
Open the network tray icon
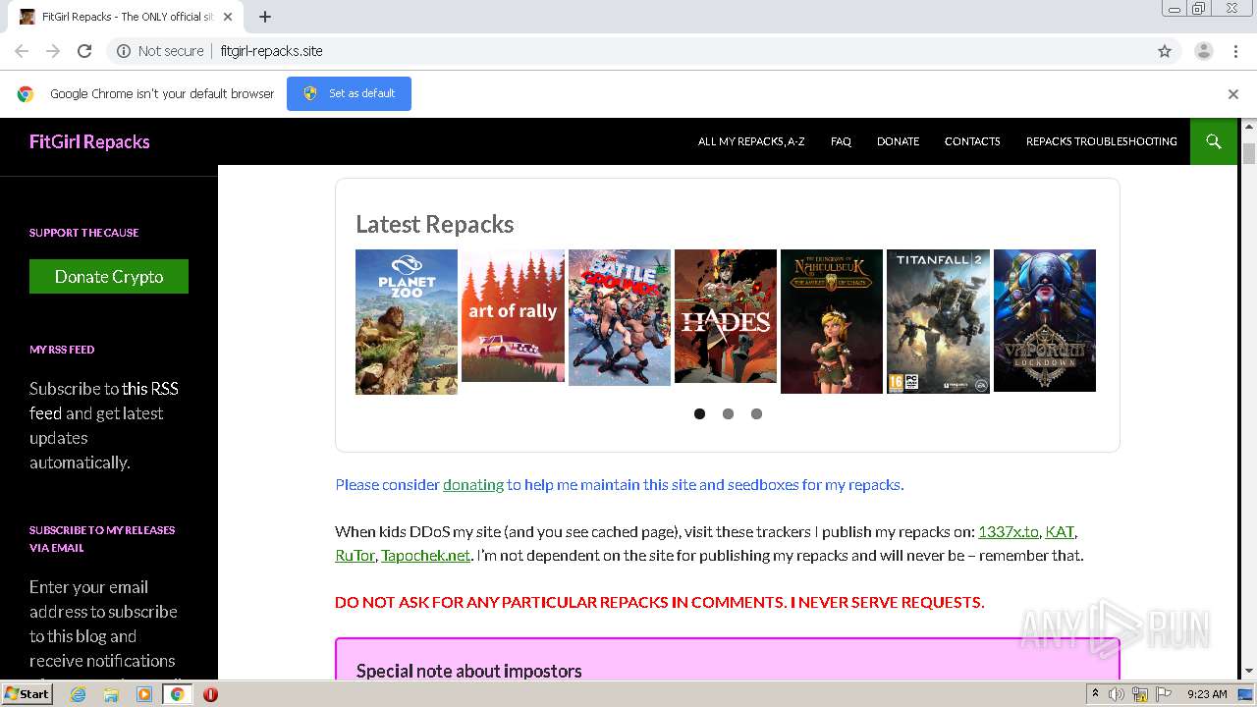point(1140,694)
